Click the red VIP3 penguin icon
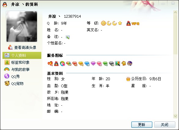This screenshot has width=179, height=130. pos(129,23)
